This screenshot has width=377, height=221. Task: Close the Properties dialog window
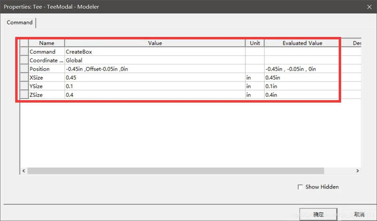369,7
